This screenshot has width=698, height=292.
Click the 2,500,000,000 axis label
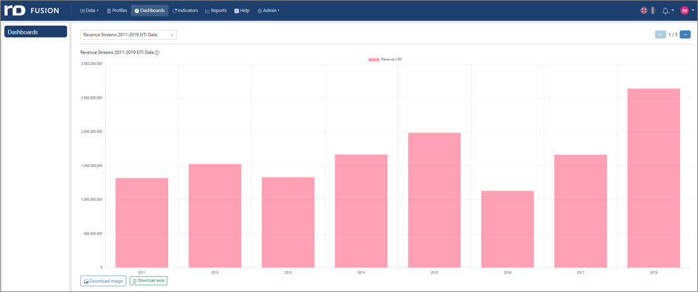pos(92,97)
